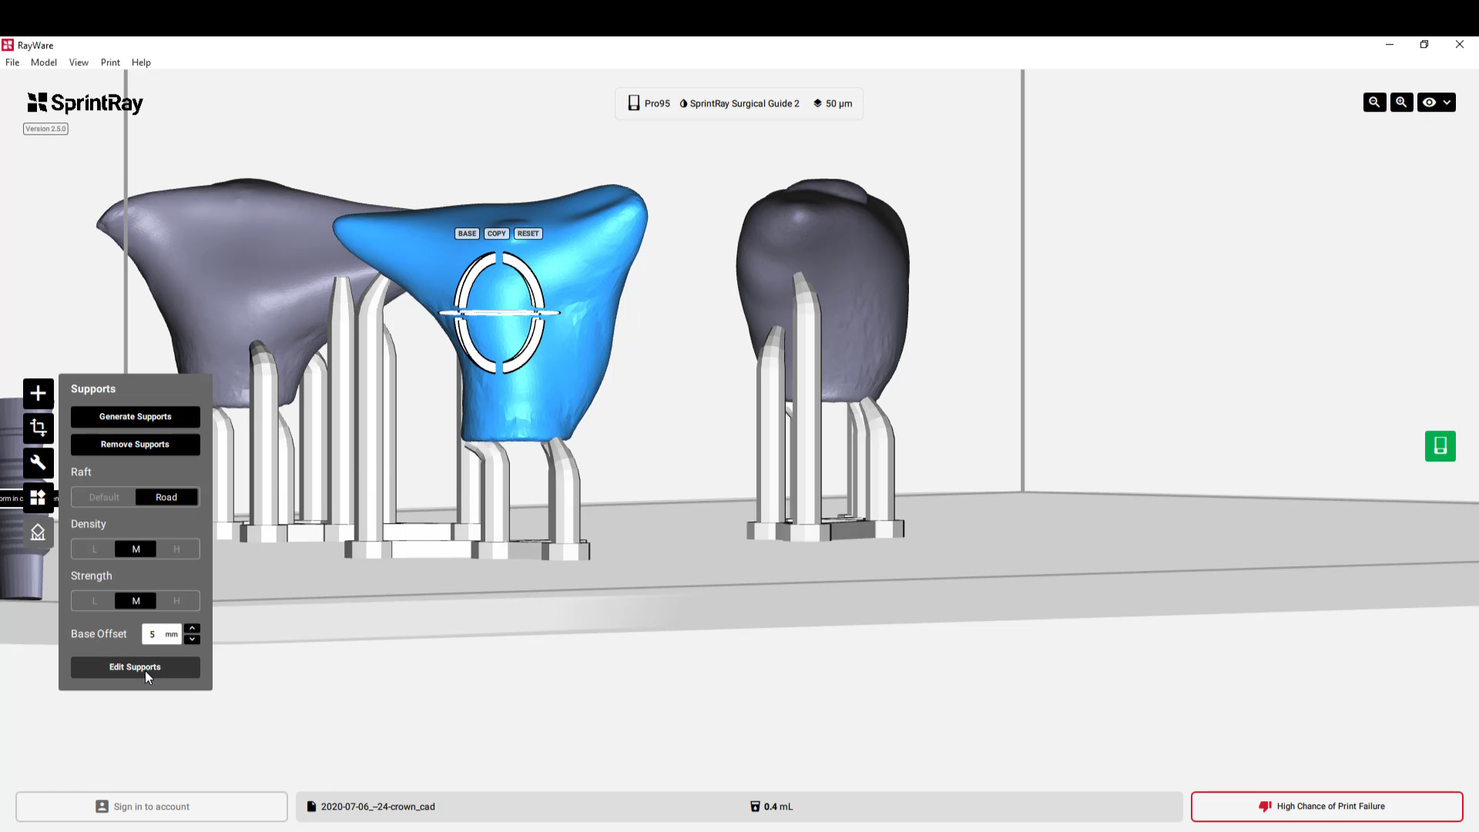Click the 2020-07-06_-24-crown_cad file name
This screenshot has height=832, width=1479.
378,807
